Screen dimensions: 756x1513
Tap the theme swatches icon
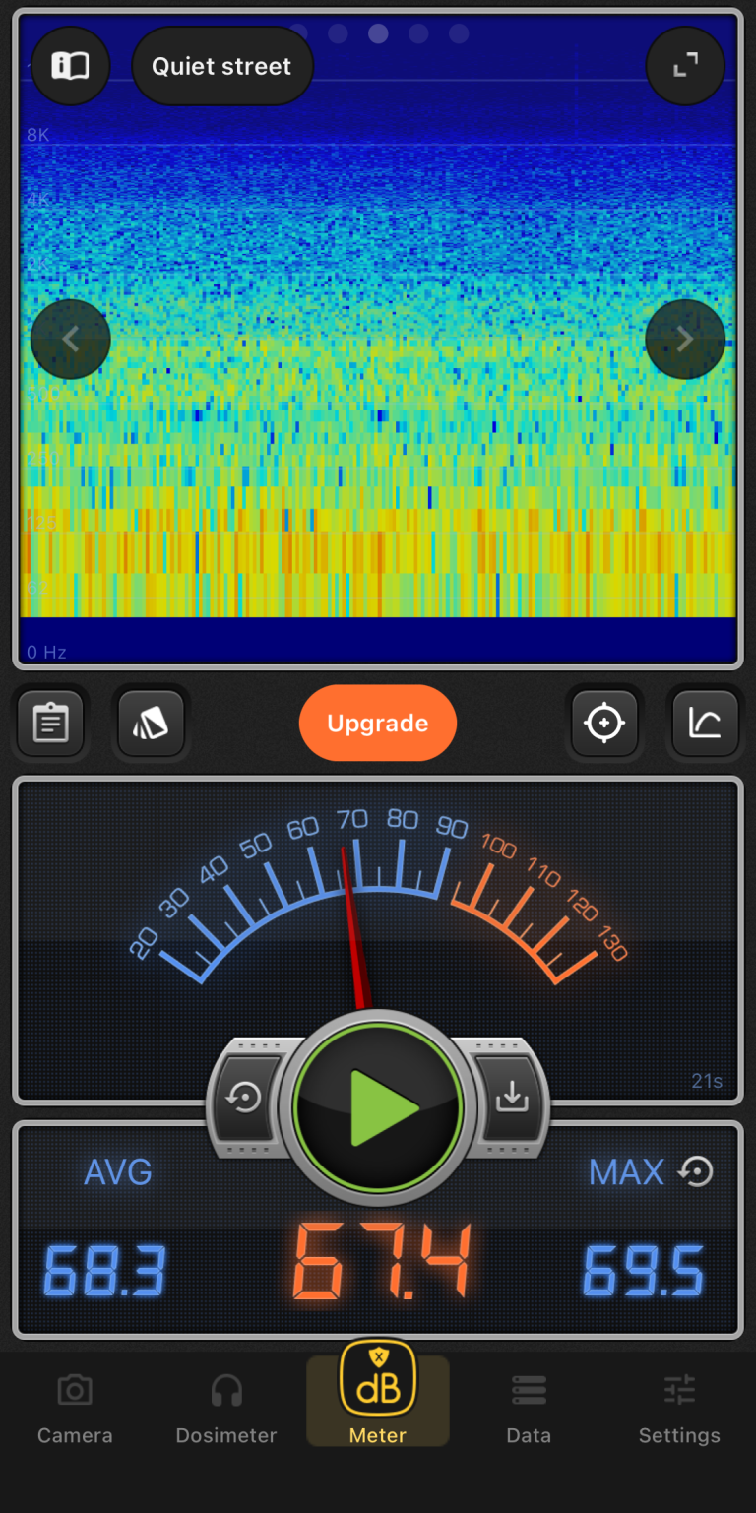click(151, 724)
